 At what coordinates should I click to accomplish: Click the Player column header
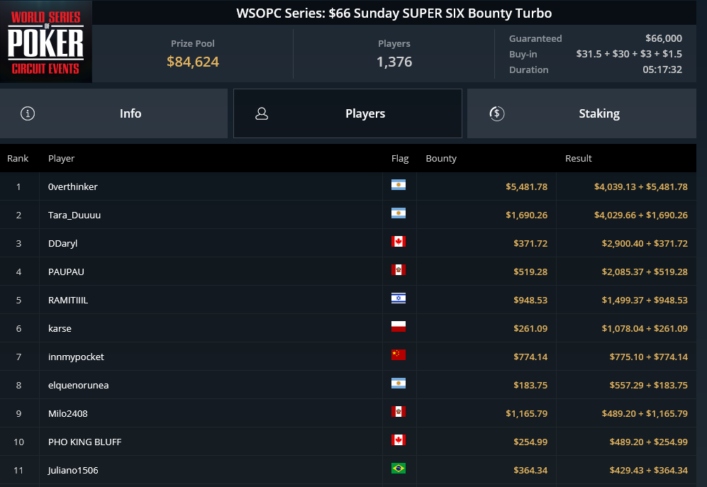pos(61,158)
